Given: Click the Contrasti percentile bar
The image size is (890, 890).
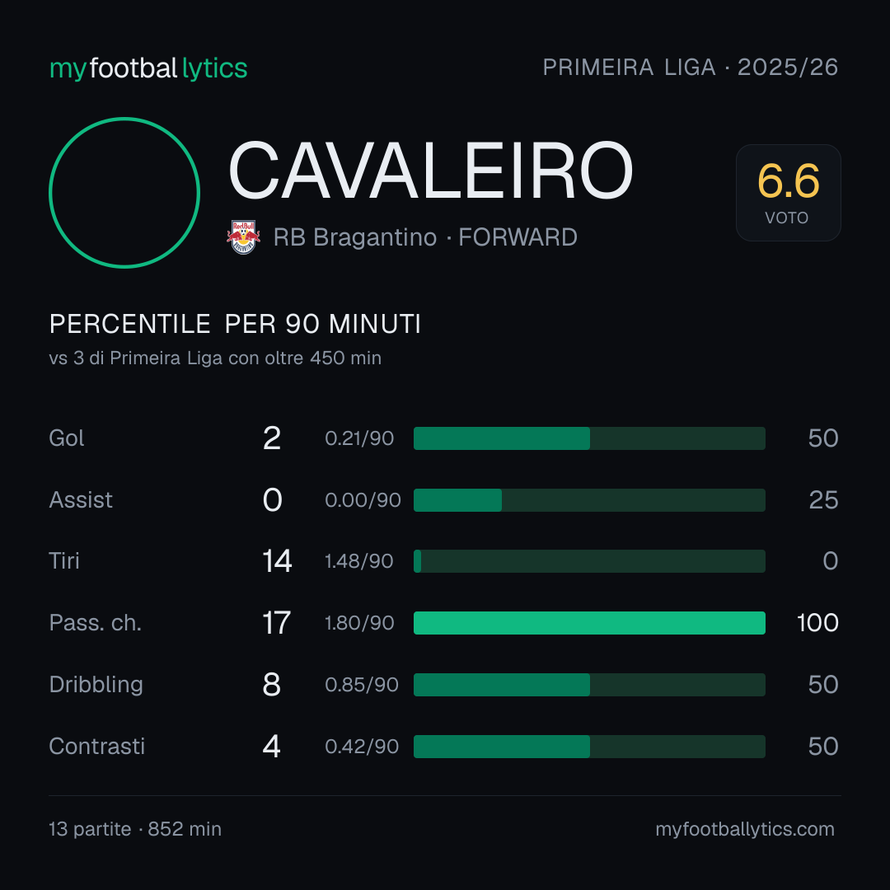Looking at the screenshot, I should (589, 747).
